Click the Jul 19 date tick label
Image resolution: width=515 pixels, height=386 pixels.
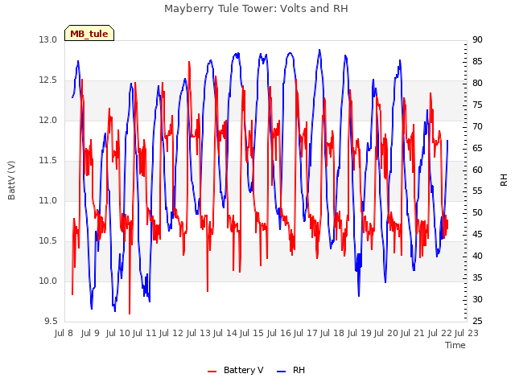click(x=359, y=333)
